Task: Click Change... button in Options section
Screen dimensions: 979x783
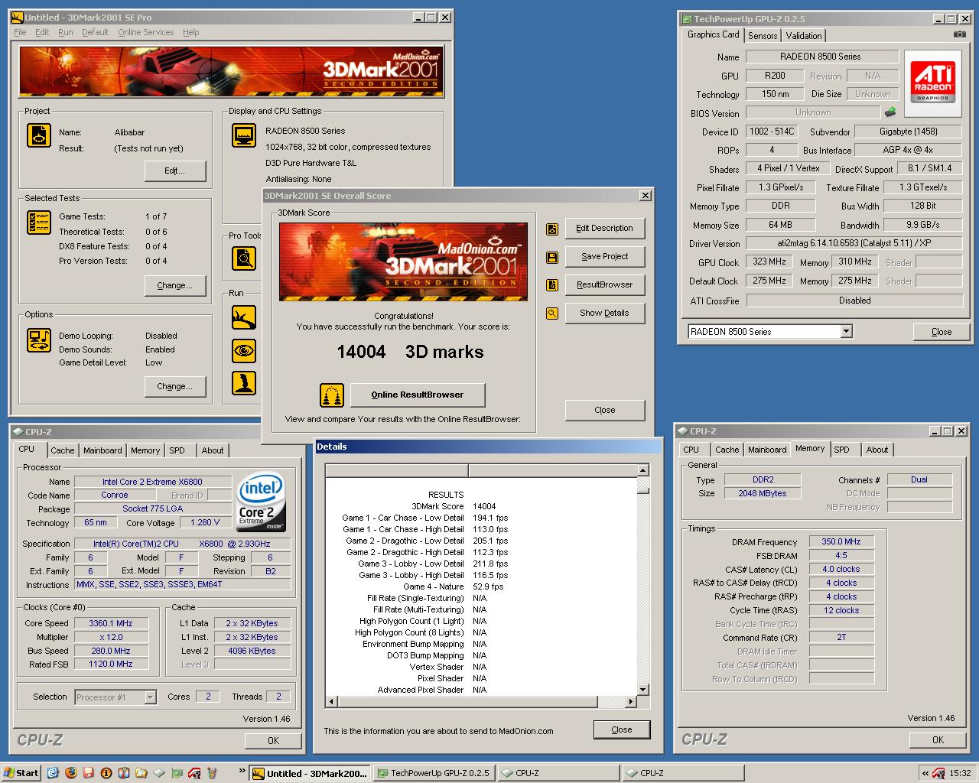Action: [175, 386]
